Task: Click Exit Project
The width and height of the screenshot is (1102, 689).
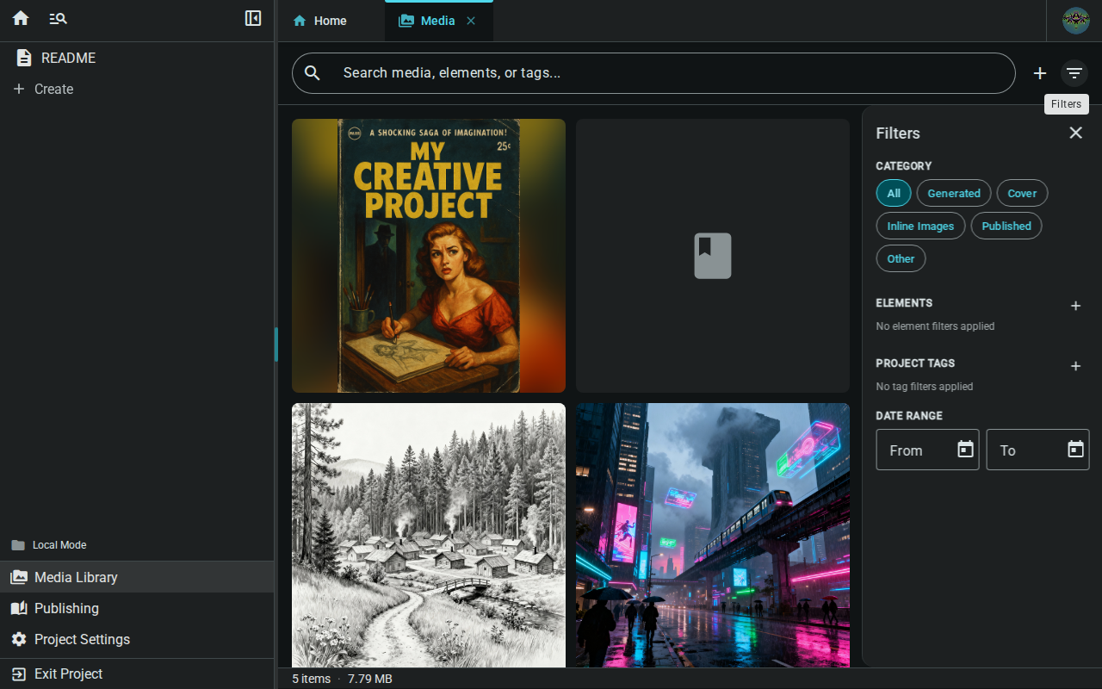Action: (137, 673)
